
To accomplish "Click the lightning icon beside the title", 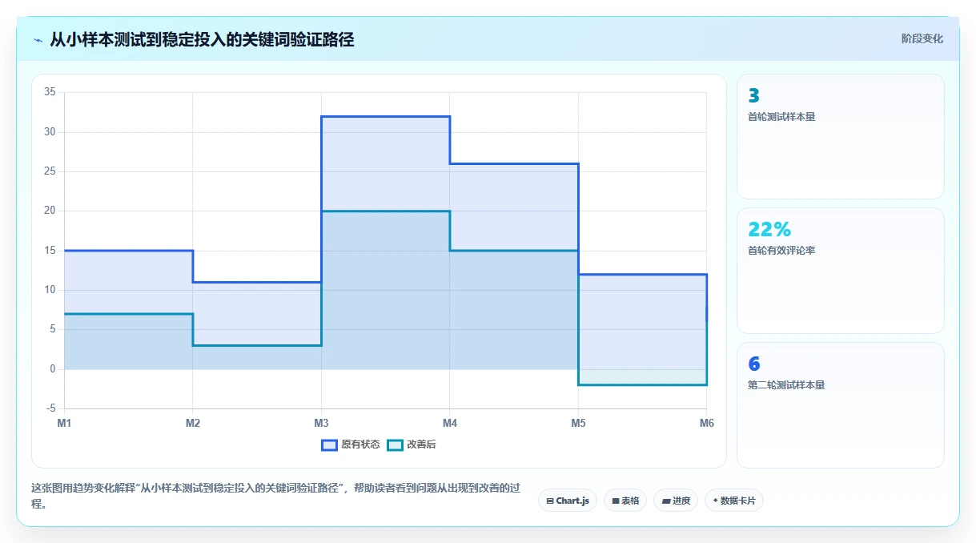I will click(38, 39).
